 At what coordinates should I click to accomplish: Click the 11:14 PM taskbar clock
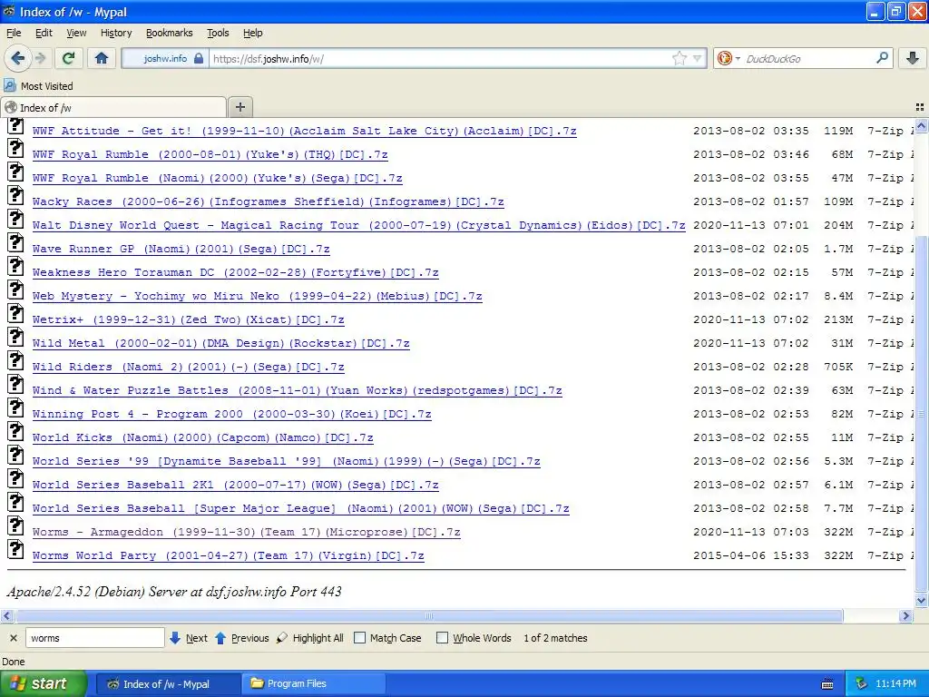pyautogui.click(x=895, y=683)
